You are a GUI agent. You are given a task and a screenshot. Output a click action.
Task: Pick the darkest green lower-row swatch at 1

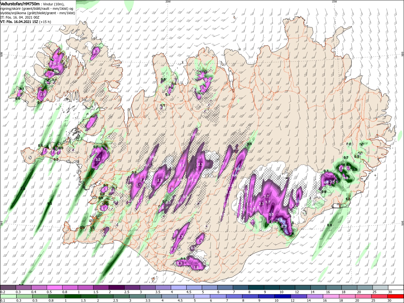tap(73, 296)
